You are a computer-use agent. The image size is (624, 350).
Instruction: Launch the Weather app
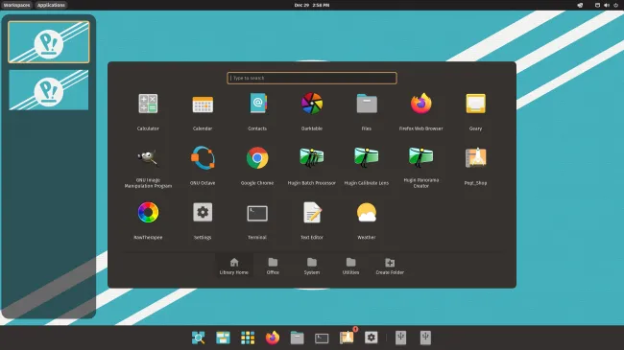coord(367,212)
